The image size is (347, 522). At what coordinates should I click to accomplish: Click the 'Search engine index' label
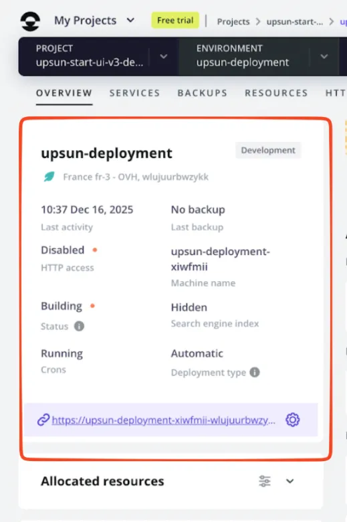tap(215, 324)
